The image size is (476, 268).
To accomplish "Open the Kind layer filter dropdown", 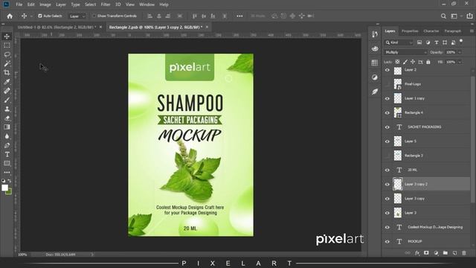I will pos(399,42).
